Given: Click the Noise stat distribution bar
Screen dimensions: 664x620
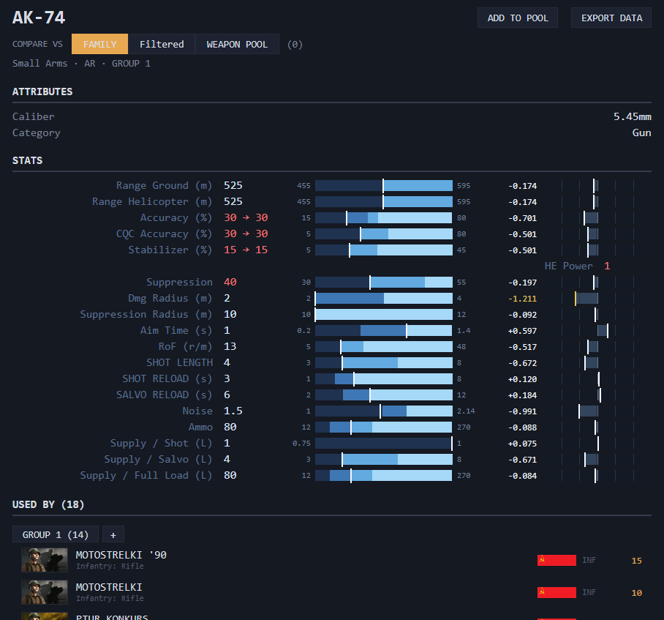Looking at the screenshot, I should coord(384,411).
